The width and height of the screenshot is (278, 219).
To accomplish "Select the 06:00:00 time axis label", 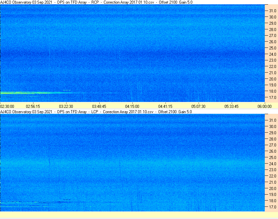I will pyautogui.click(x=264, y=107).
